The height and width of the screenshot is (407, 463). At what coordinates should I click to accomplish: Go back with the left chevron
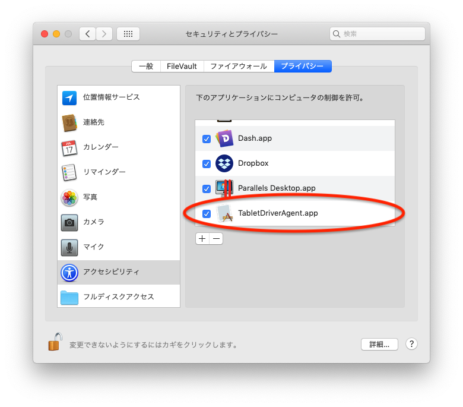(x=87, y=34)
